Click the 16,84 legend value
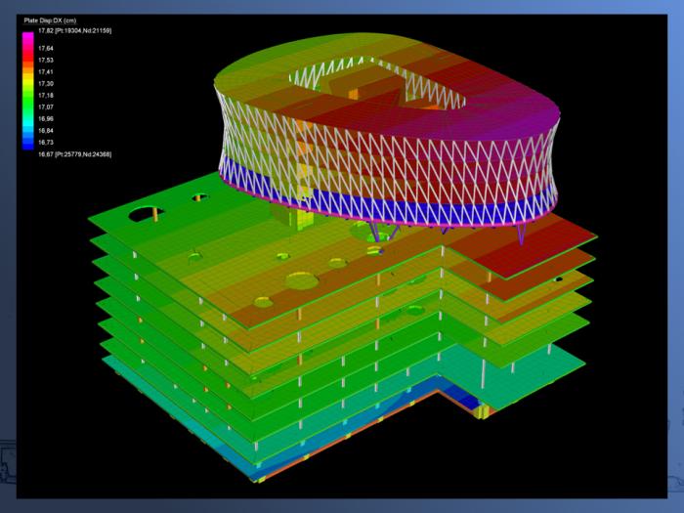Screen dimensions: 684x513 point(46,130)
